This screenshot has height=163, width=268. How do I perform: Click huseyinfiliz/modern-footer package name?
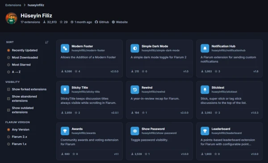tap(88, 51)
